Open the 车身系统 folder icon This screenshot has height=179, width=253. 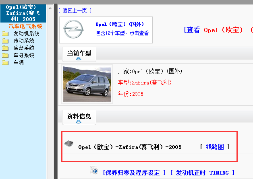click(x=5, y=55)
